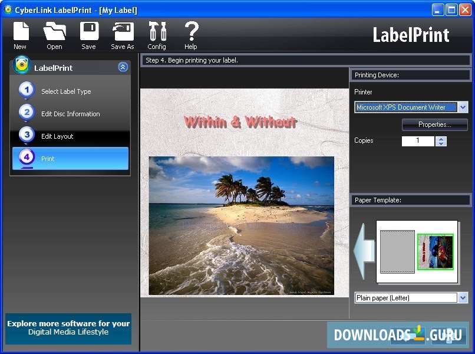Go to Select Label Type step
475x354 pixels.
click(x=66, y=91)
